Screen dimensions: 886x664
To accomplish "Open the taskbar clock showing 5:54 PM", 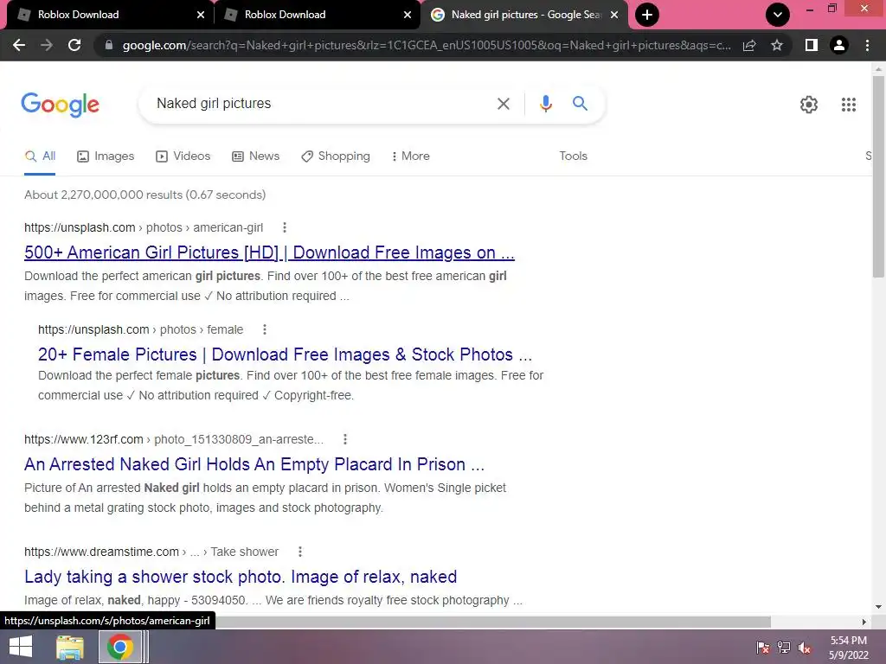I will pyautogui.click(x=848, y=648).
